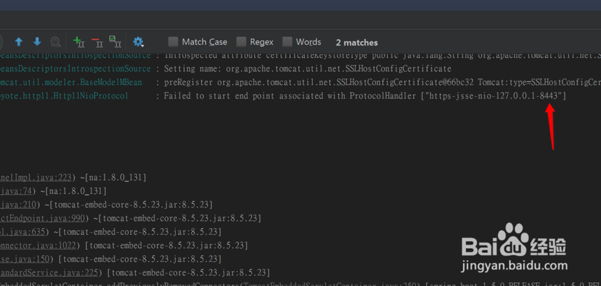Toggle the Regex search option
601x286 pixels.
tap(241, 42)
